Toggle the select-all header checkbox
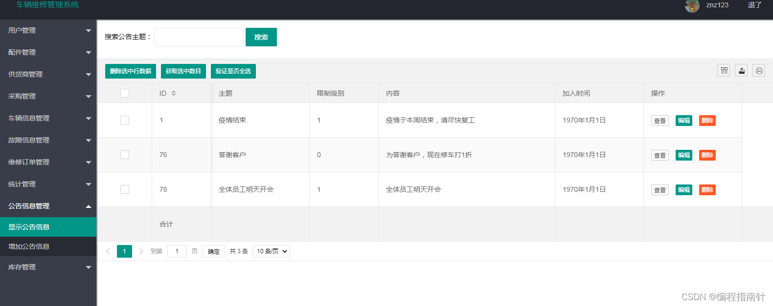This screenshot has width=773, height=306. 125,93
